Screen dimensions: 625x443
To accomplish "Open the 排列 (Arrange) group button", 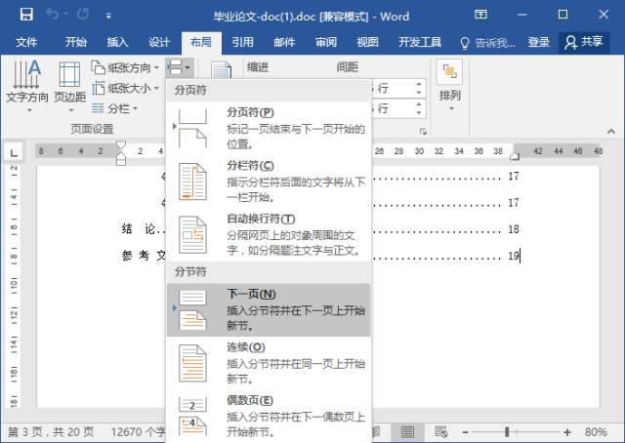I will (449, 84).
